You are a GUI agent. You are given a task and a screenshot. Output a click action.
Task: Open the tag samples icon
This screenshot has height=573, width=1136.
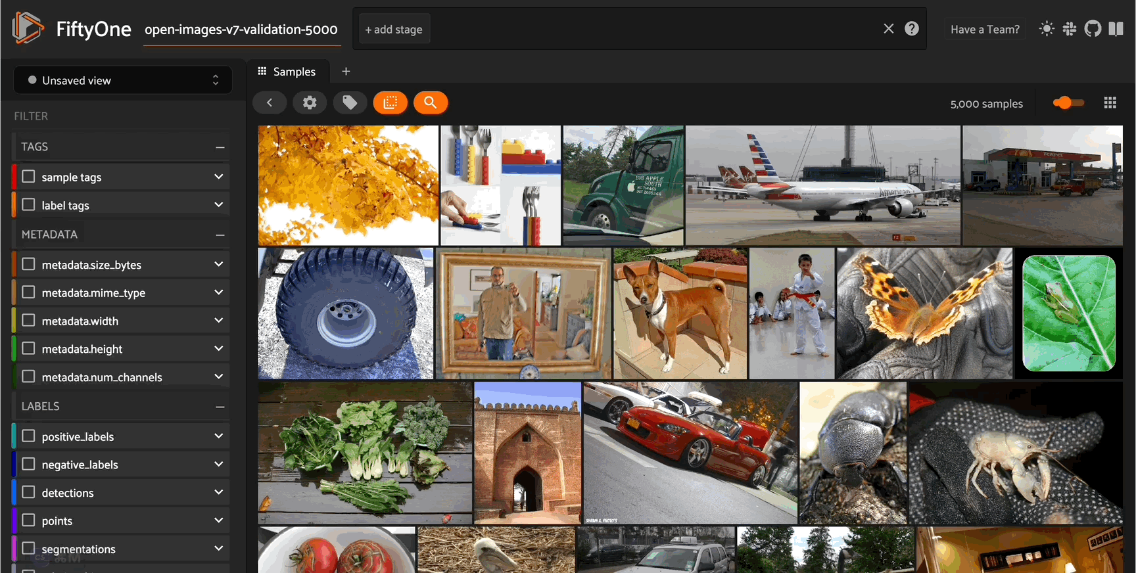click(350, 103)
